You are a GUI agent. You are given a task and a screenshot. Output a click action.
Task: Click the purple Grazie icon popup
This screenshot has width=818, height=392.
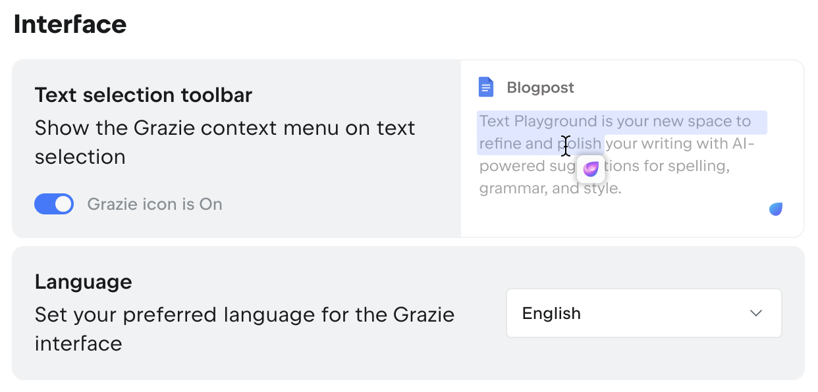pyautogui.click(x=591, y=168)
